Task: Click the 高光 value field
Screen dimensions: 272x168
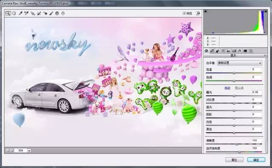Action: tap(256, 107)
